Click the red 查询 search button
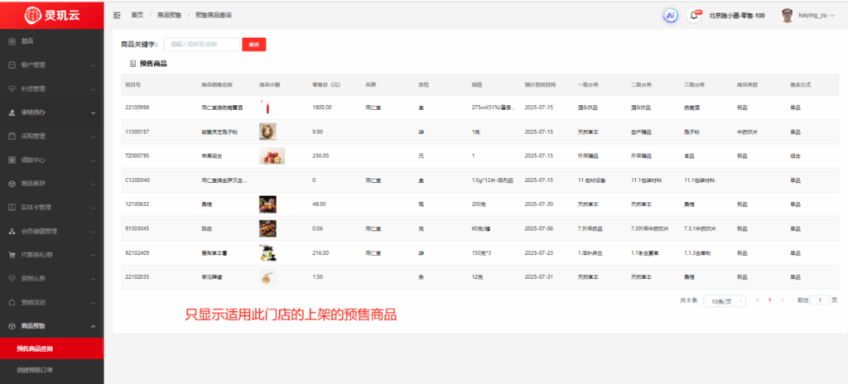The image size is (848, 384). [x=253, y=45]
